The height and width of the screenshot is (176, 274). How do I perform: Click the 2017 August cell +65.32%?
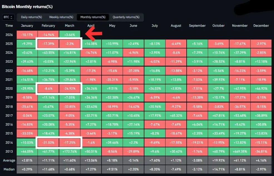[x=176, y=116]
